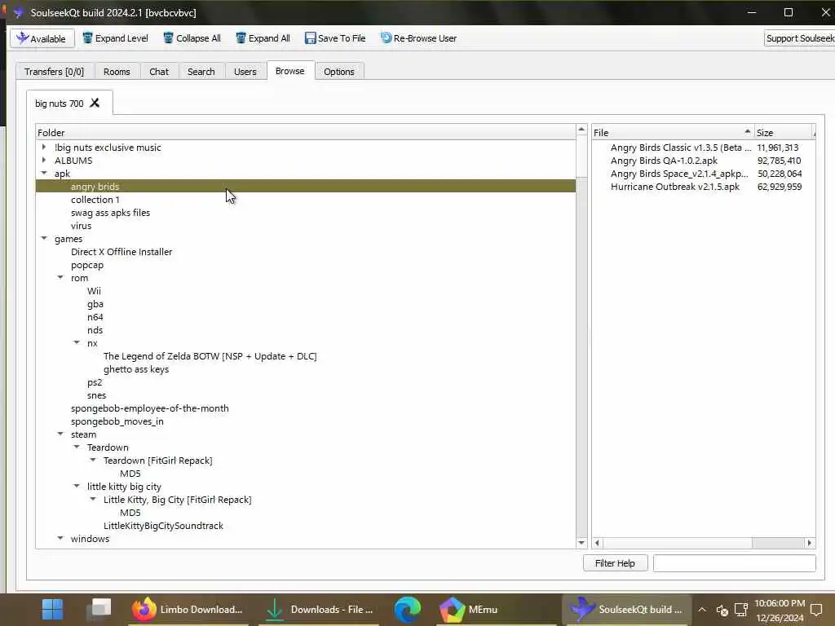Select the ps2 folder
This screenshot has width=835, height=626.
[x=95, y=382]
